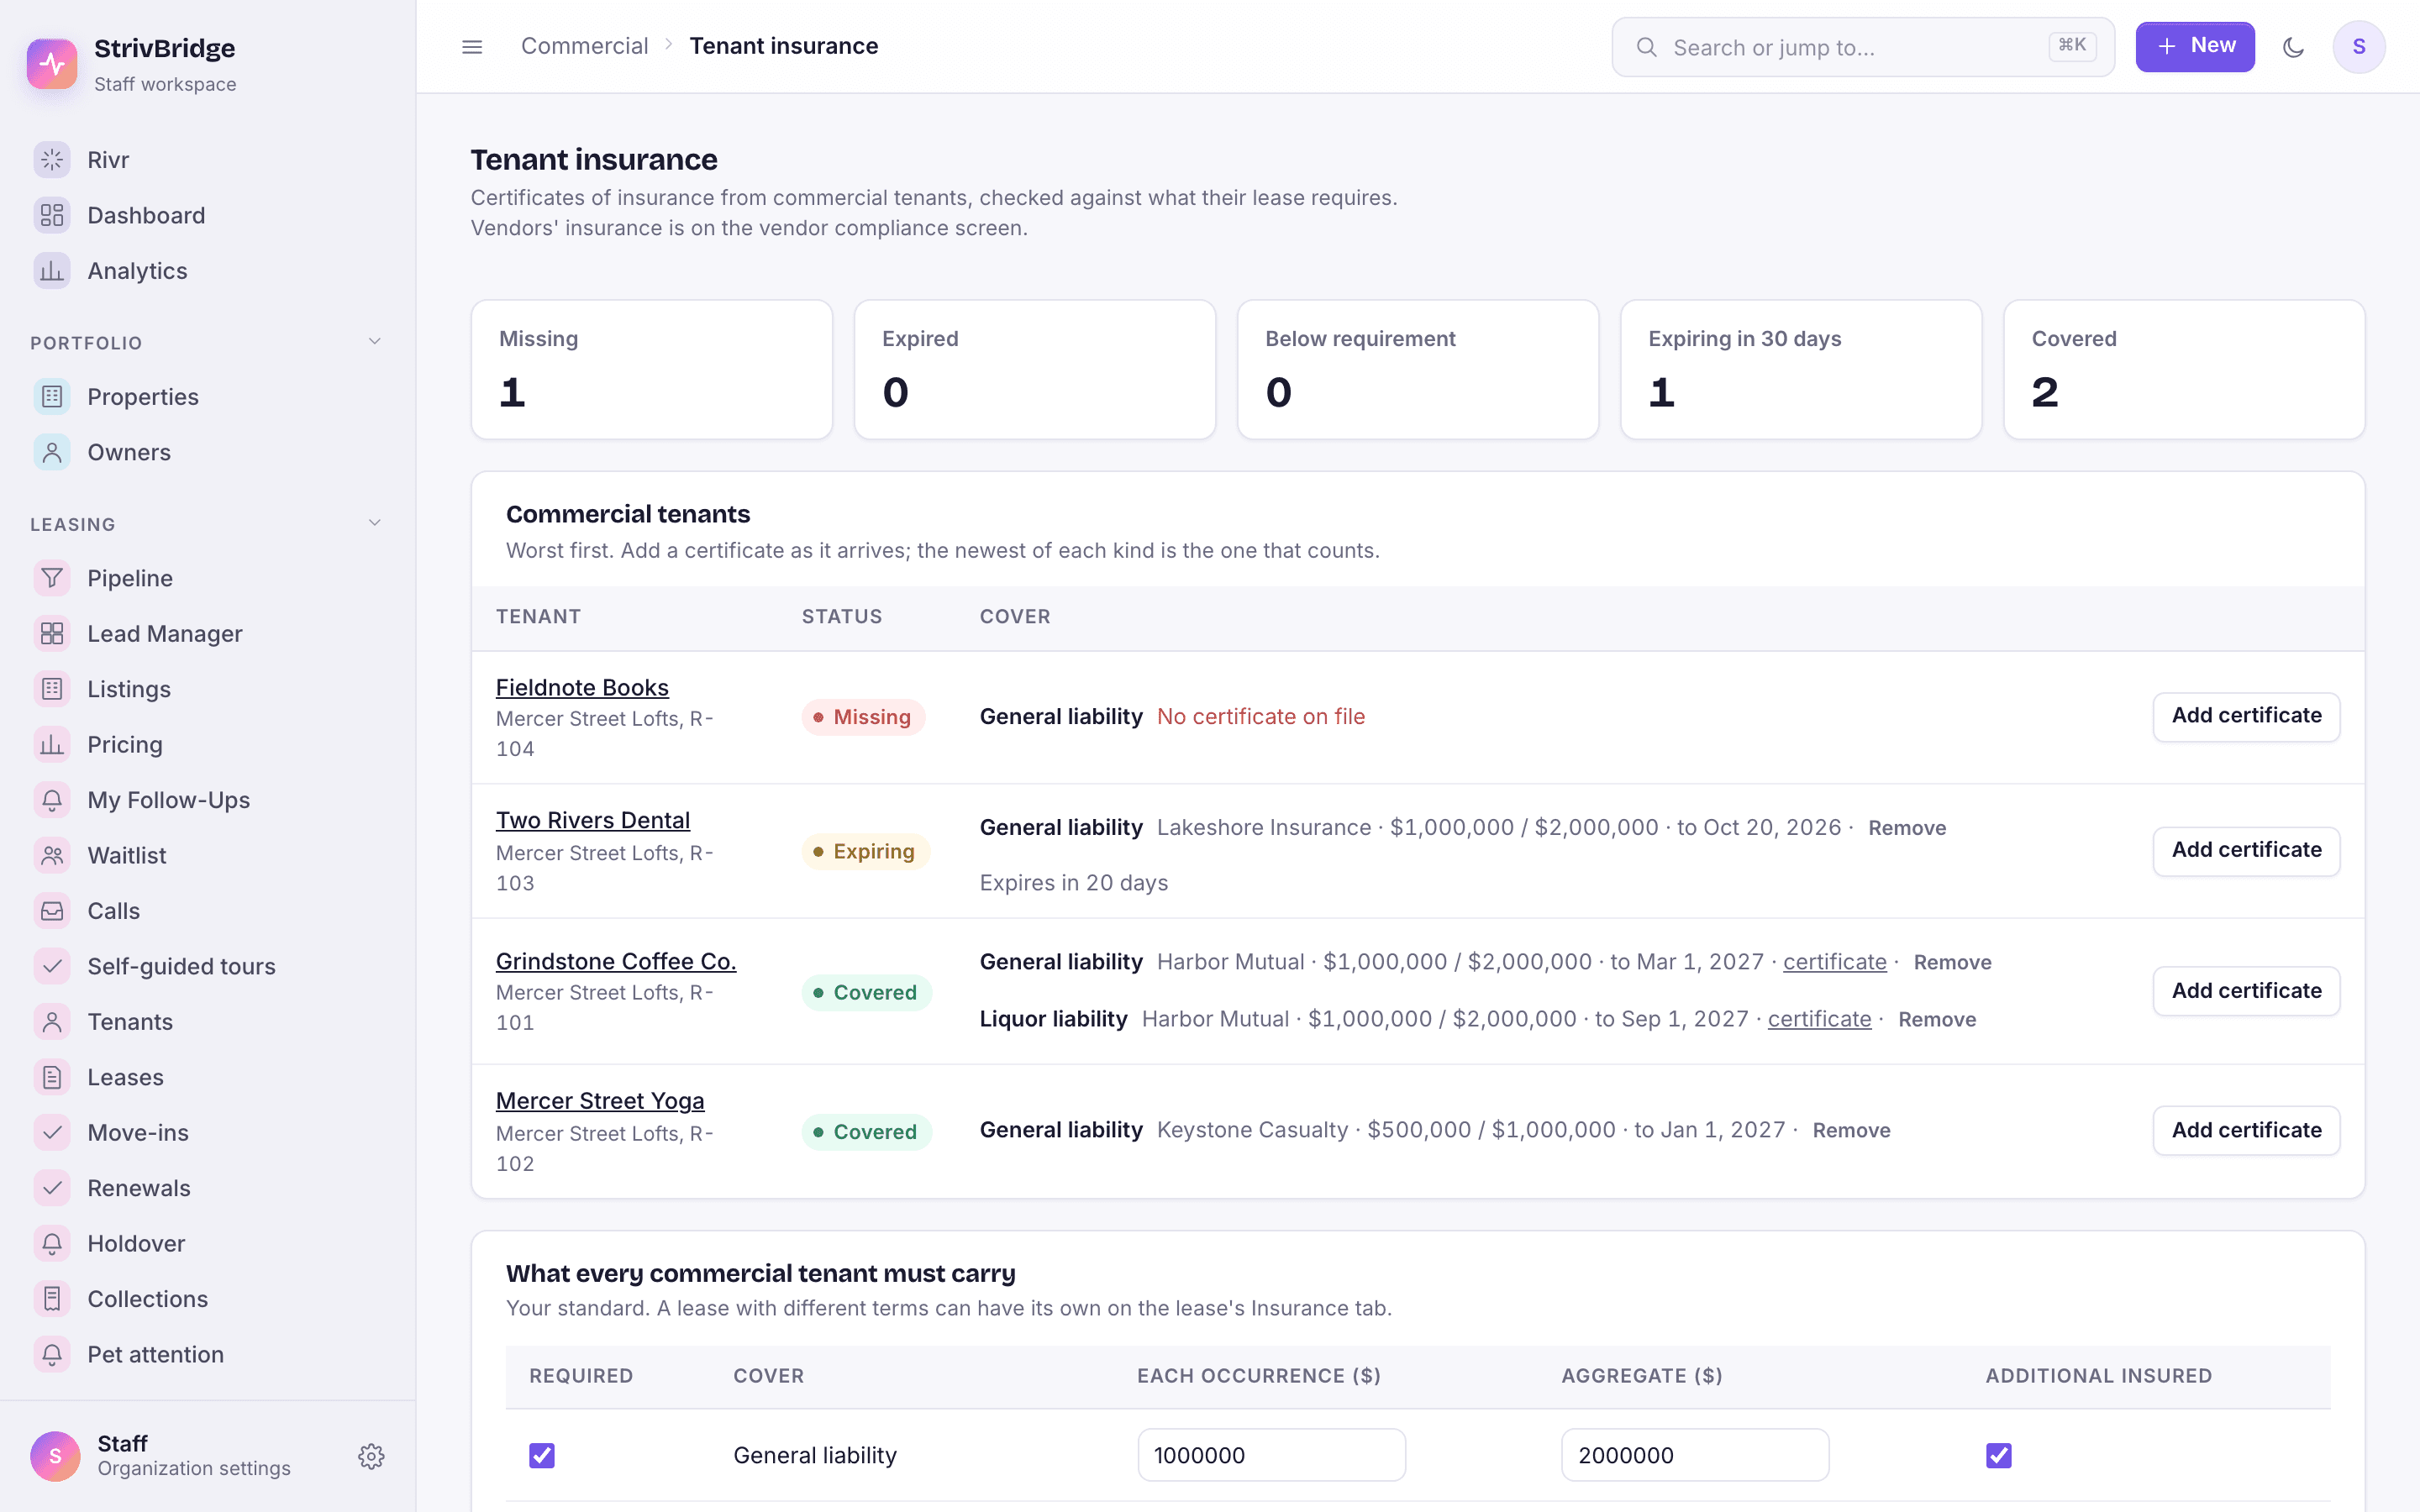Open Collections receipt icon
The image size is (2420, 1512).
pyautogui.click(x=52, y=1299)
